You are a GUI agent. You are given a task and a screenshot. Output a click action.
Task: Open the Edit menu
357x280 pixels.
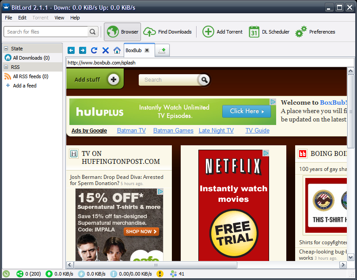click(x=22, y=18)
